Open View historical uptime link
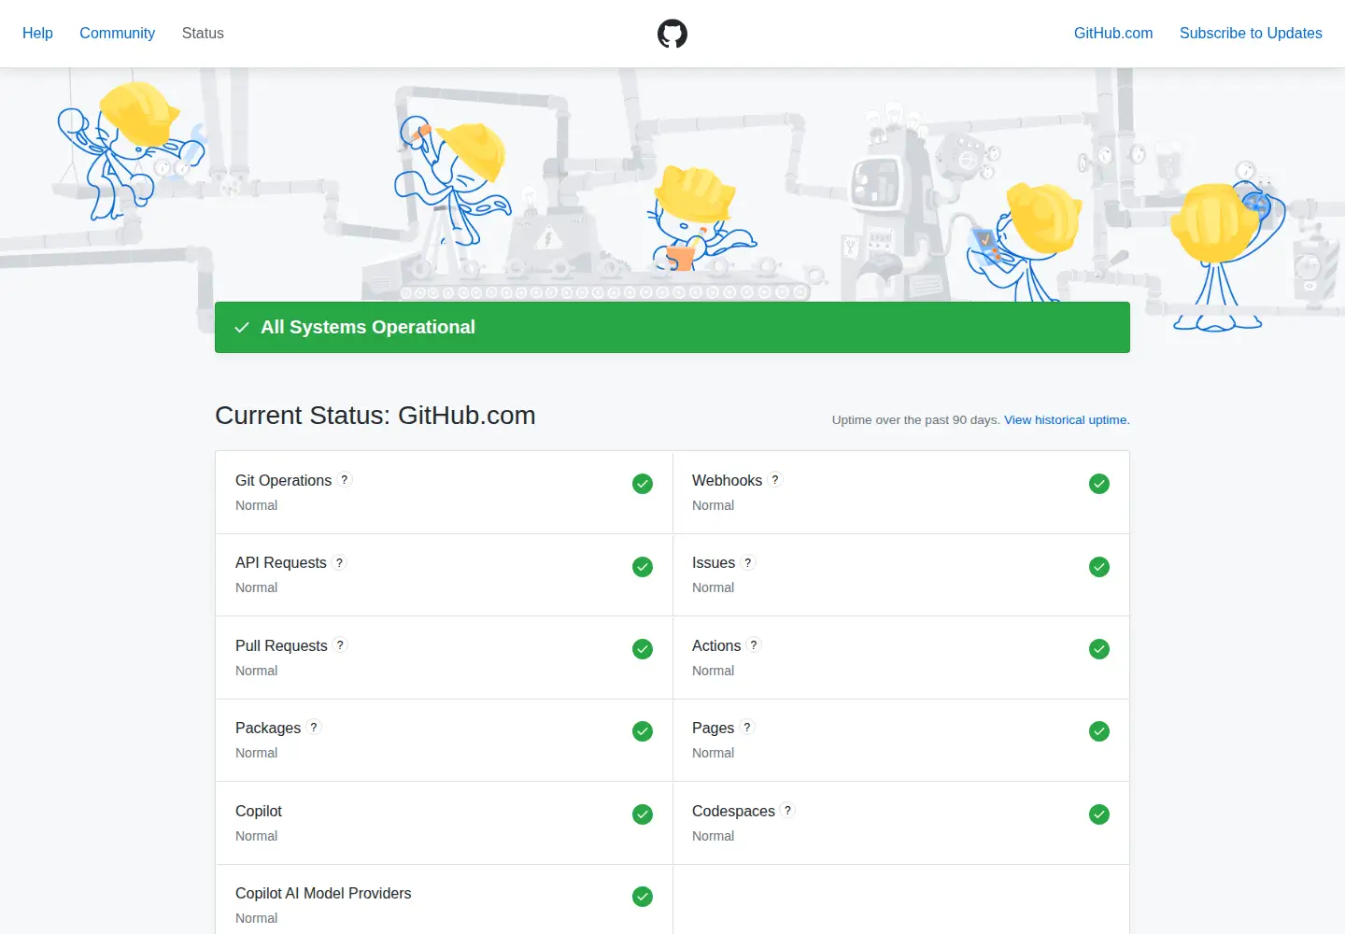1345x934 pixels. click(1067, 420)
